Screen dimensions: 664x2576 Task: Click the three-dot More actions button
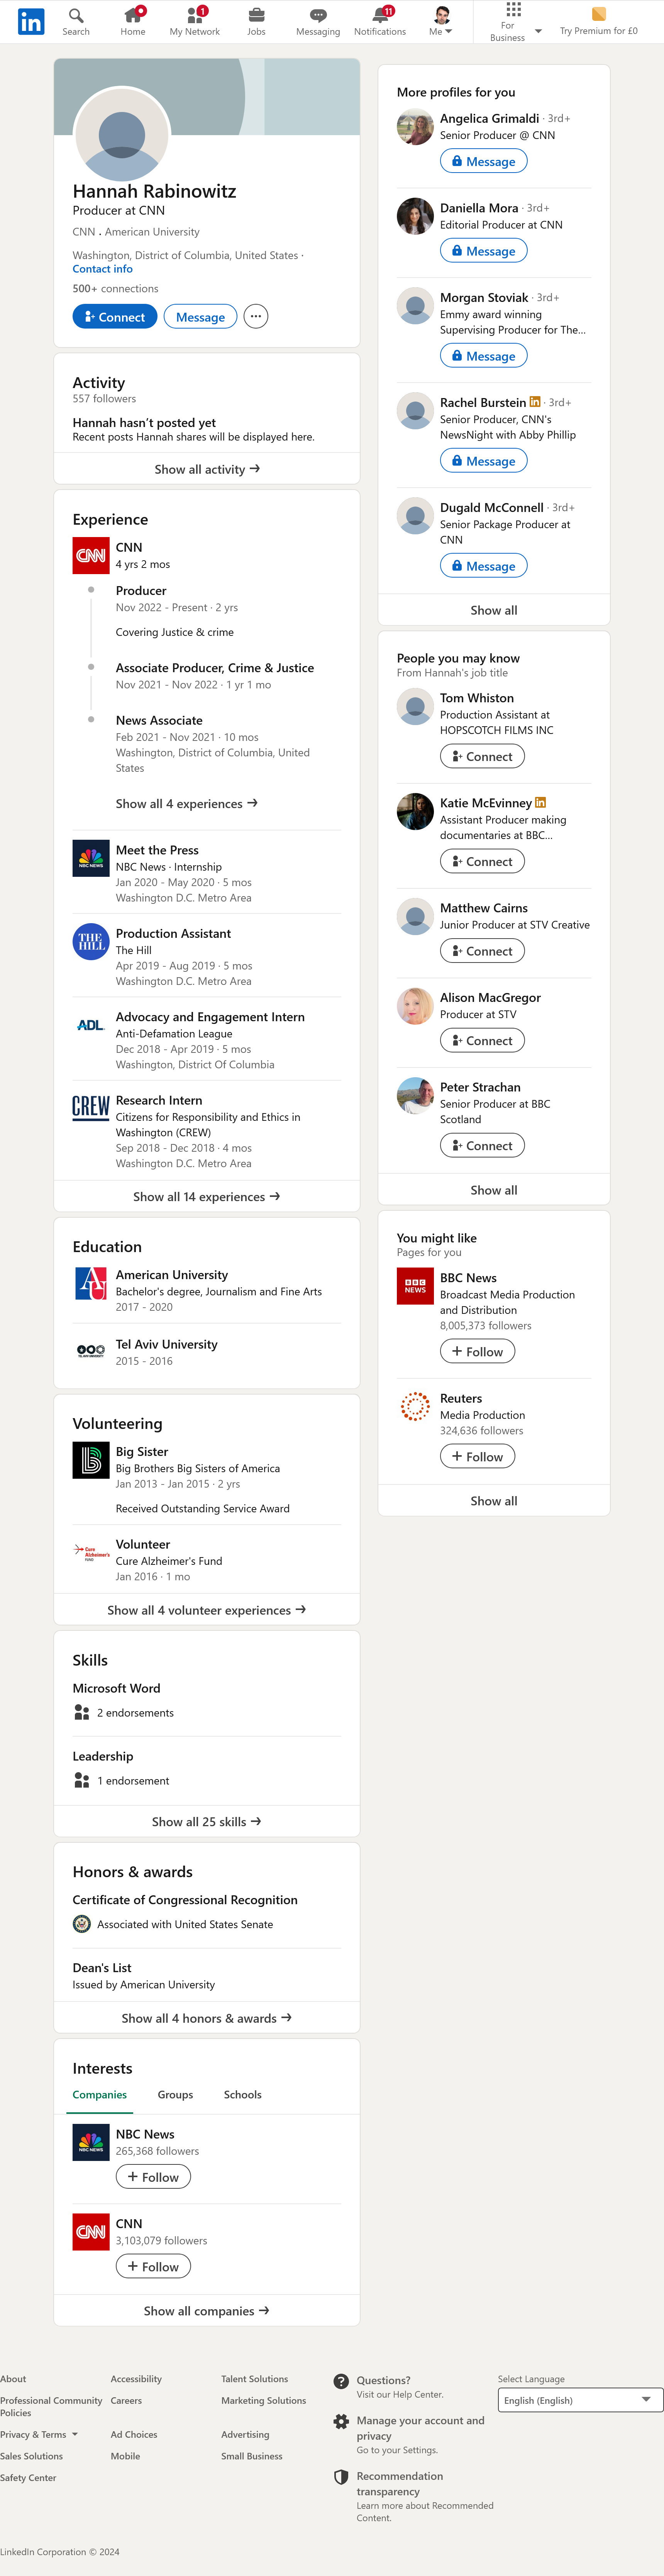pyautogui.click(x=256, y=316)
